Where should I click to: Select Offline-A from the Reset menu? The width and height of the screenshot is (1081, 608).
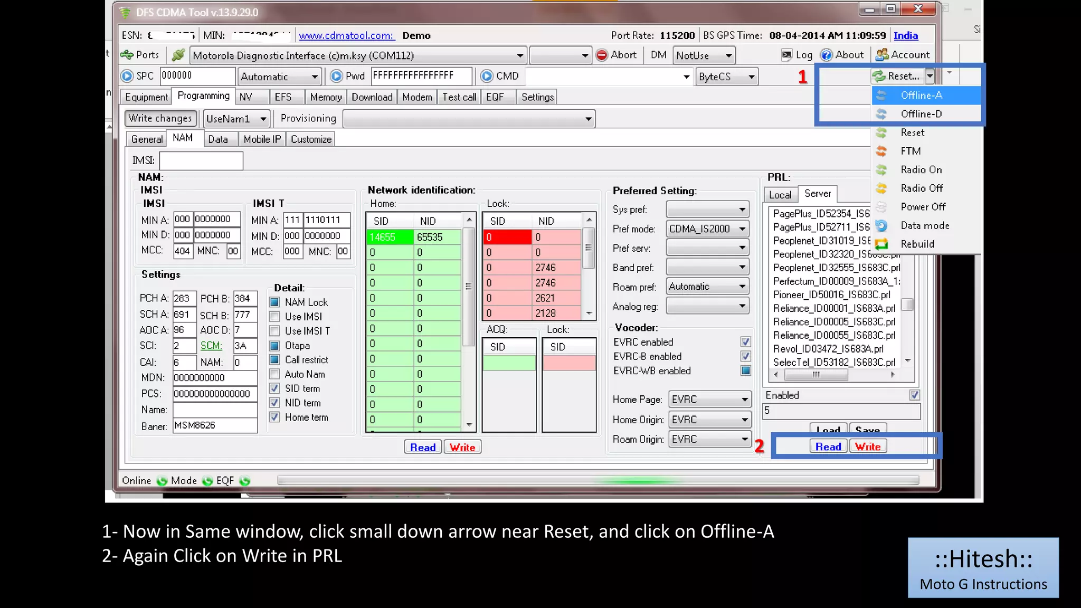(x=921, y=96)
